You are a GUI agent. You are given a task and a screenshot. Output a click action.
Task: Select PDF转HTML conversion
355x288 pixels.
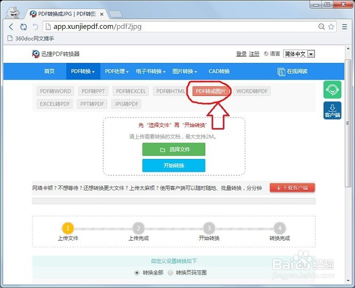171,91
